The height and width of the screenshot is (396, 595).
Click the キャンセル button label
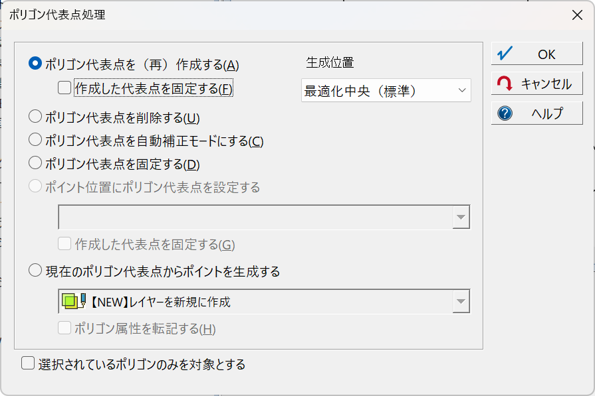(x=546, y=84)
